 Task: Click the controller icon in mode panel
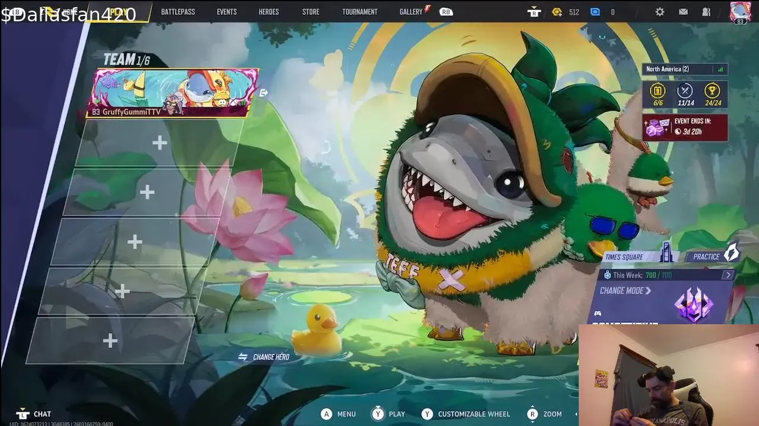pos(598,314)
